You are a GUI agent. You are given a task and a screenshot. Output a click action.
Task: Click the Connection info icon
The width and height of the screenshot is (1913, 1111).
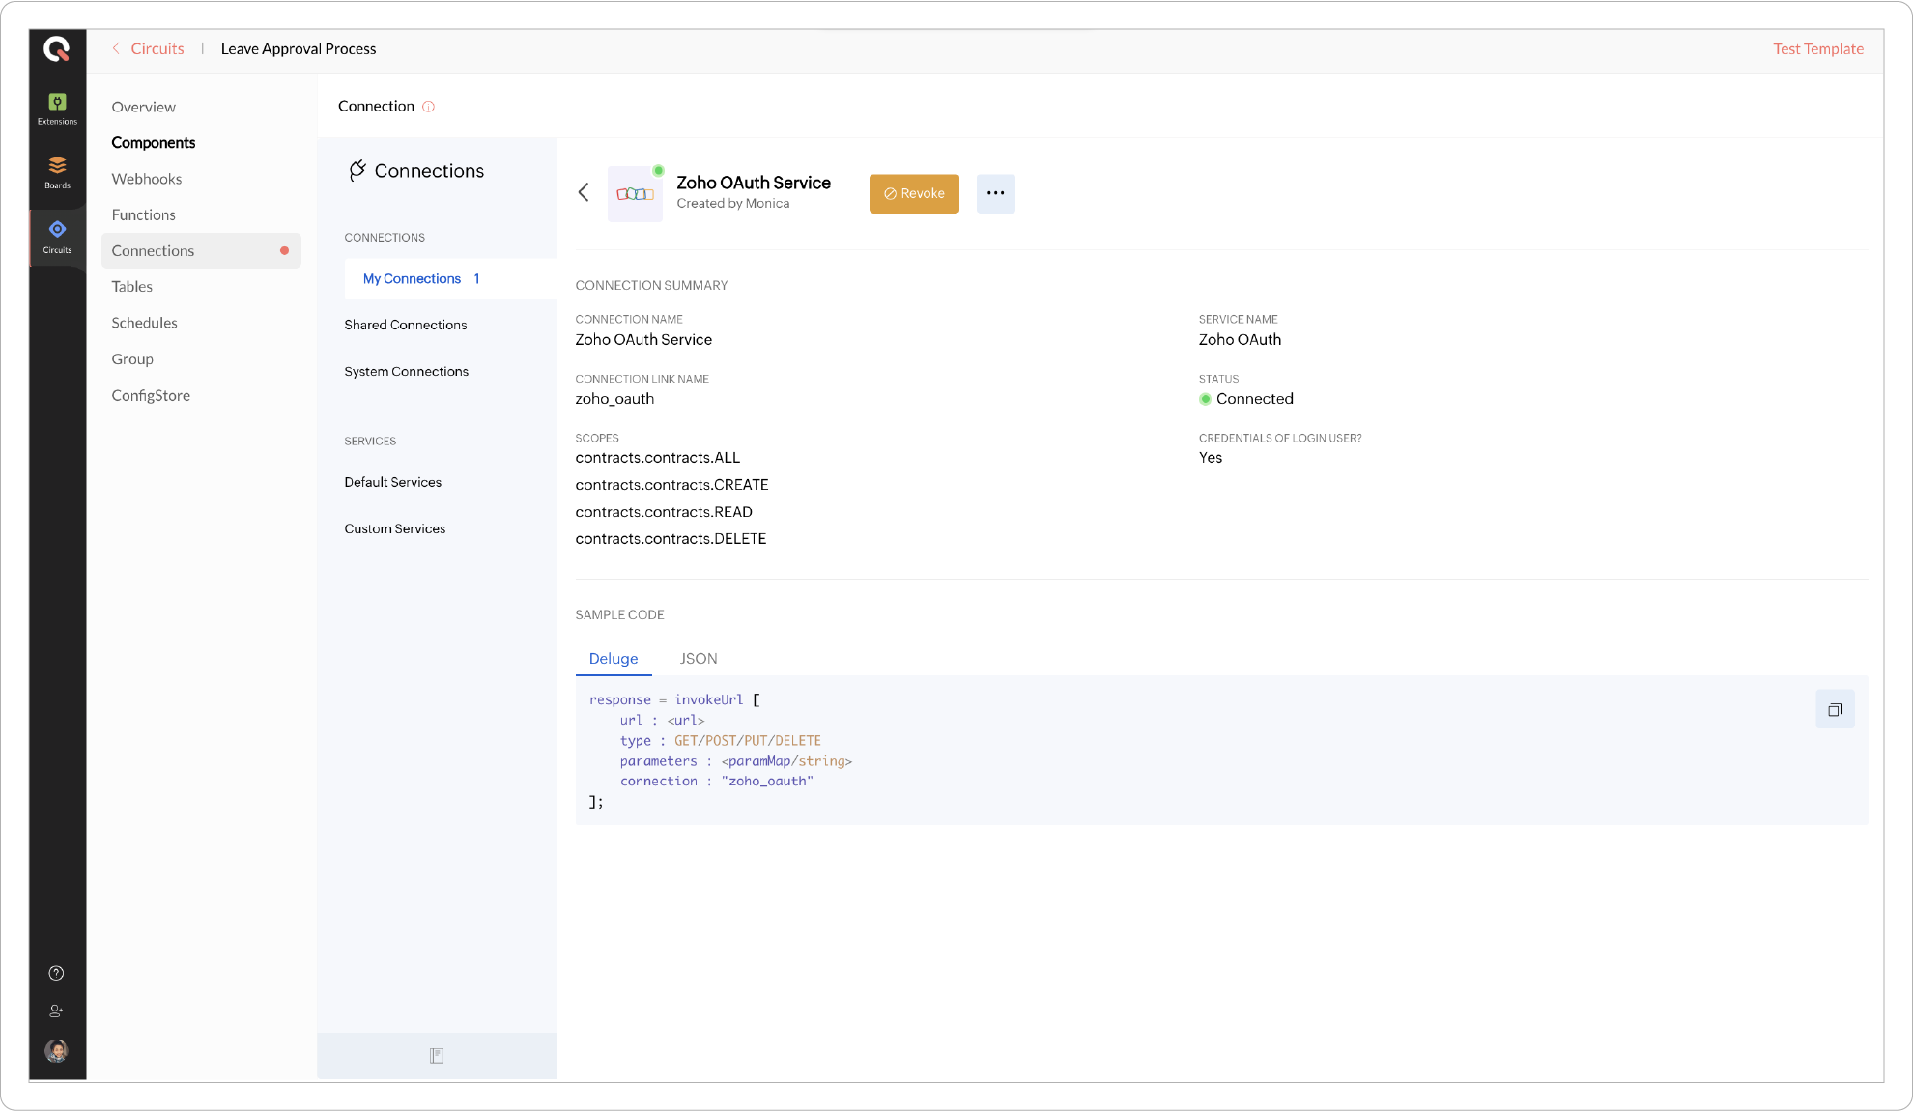[429, 107]
